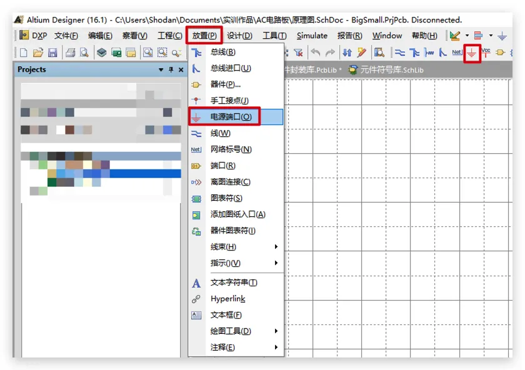Screen dimensions: 525x370
Task: Click the print icon in toolbar
Action: coord(70,52)
